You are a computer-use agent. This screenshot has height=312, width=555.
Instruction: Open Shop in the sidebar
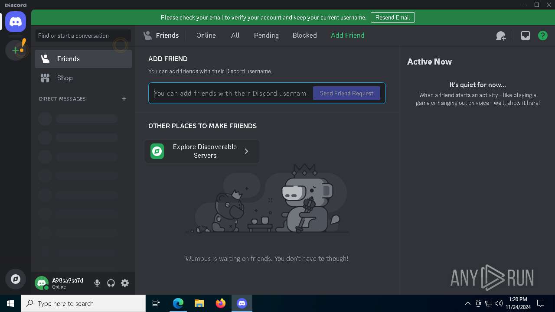(x=83, y=78)
